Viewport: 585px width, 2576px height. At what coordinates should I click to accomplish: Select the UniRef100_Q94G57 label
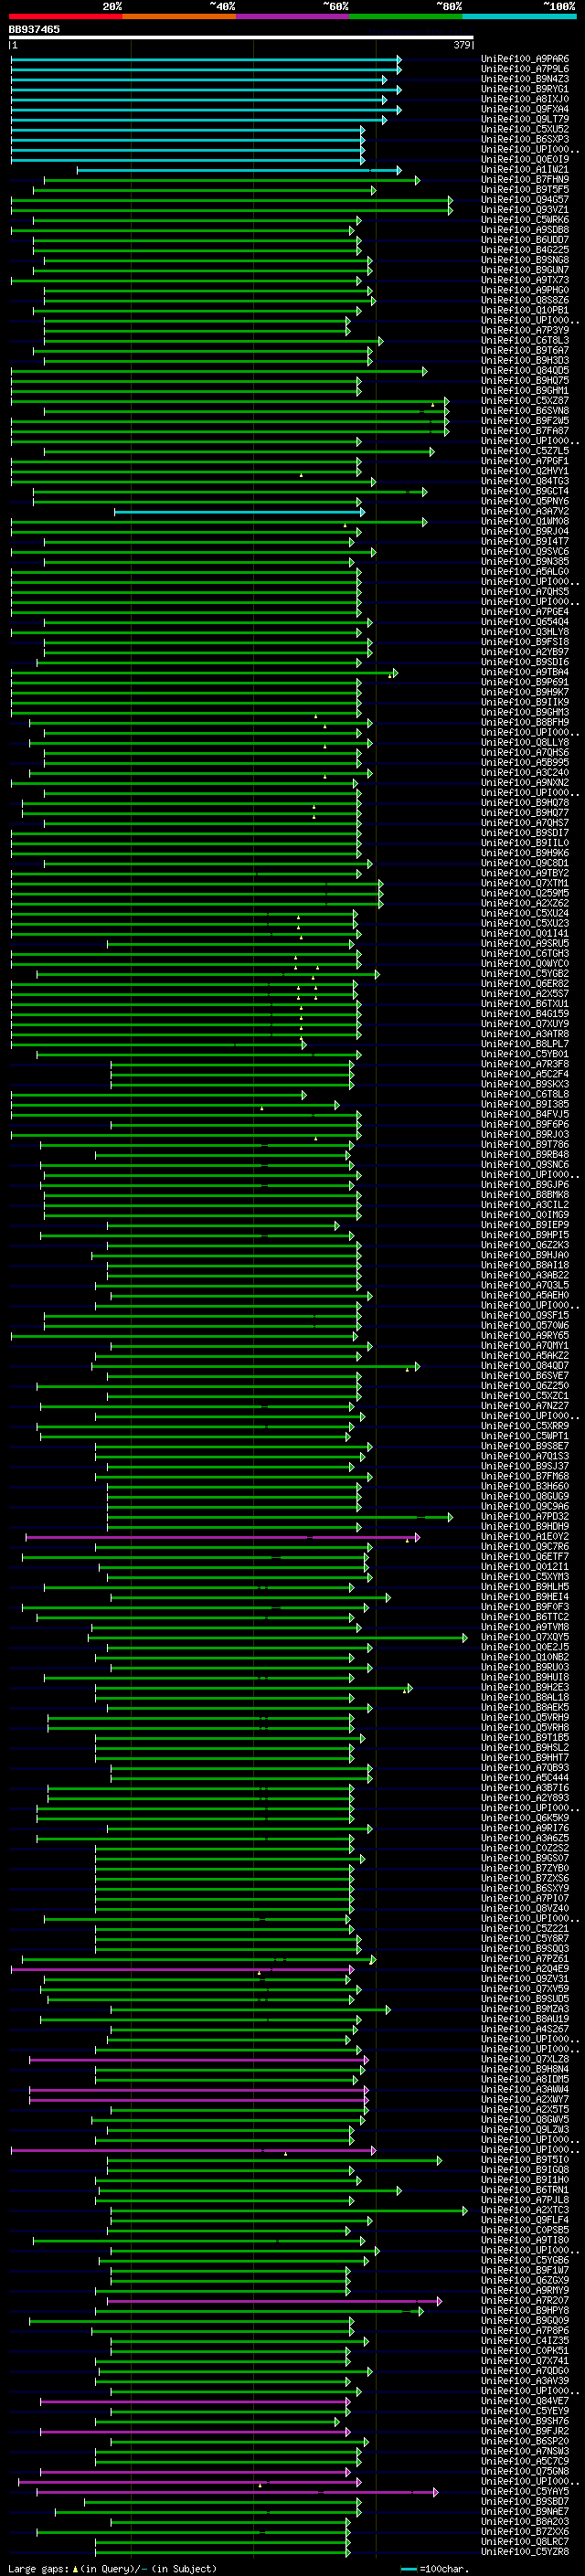[525, 200]
